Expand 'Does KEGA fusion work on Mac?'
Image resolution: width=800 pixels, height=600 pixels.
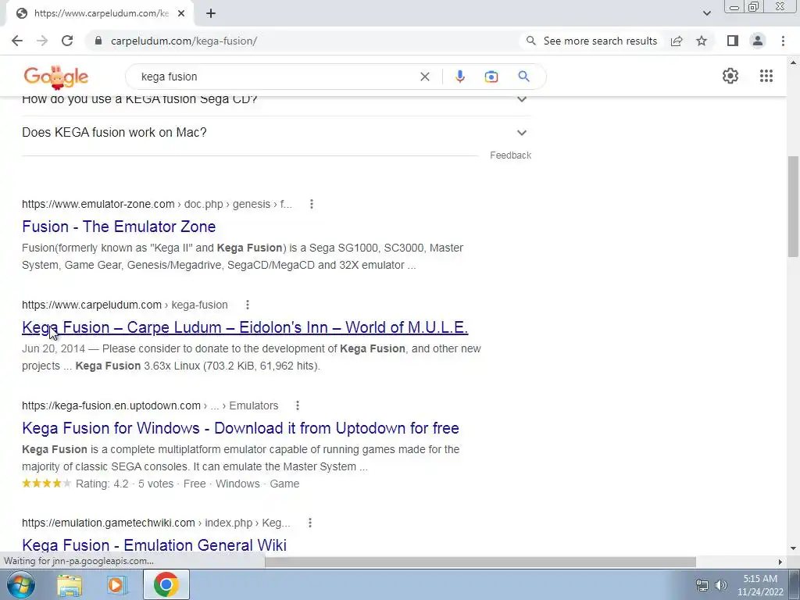tap(277, 133)
